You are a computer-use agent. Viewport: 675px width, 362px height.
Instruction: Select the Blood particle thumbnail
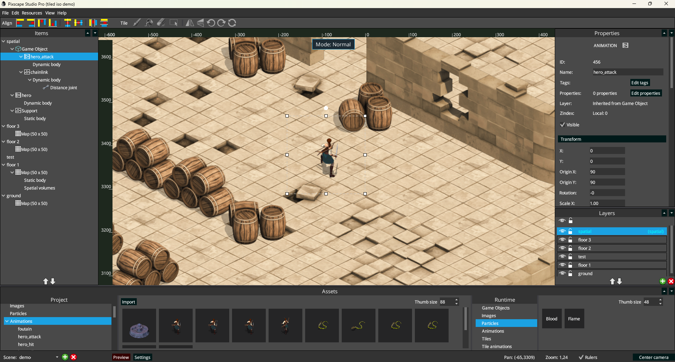point(552,319)
